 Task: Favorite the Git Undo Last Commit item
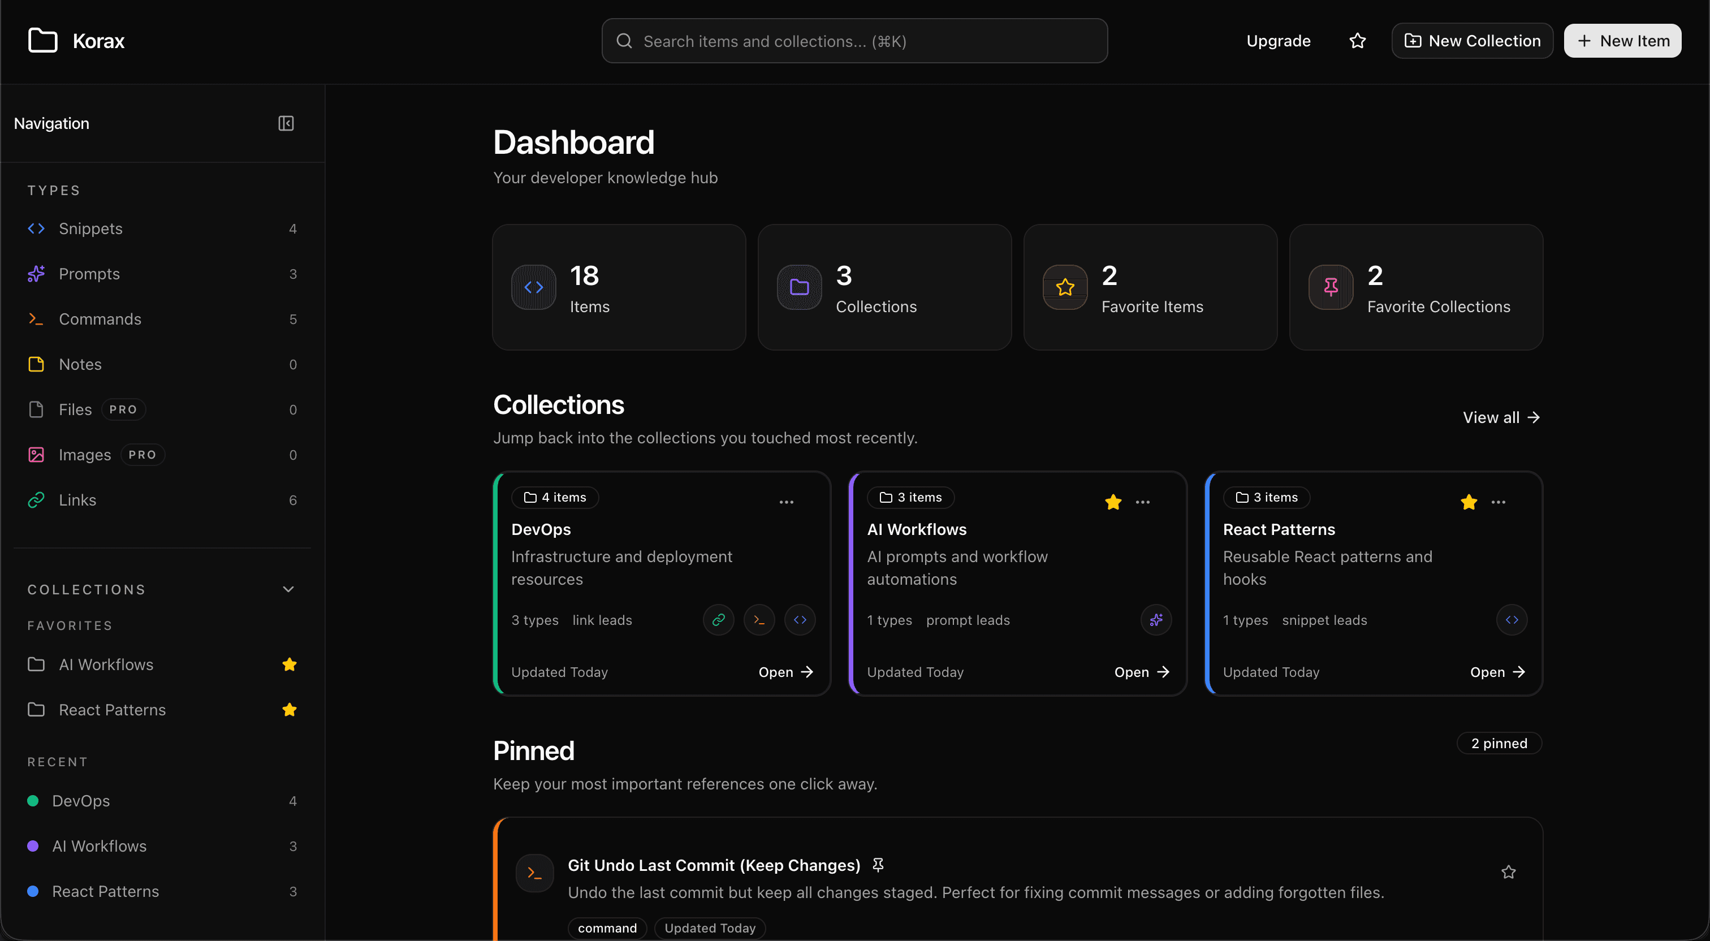1508,872
